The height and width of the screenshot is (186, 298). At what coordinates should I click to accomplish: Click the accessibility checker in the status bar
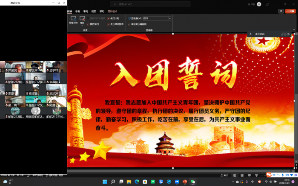[x=54, y=175]
